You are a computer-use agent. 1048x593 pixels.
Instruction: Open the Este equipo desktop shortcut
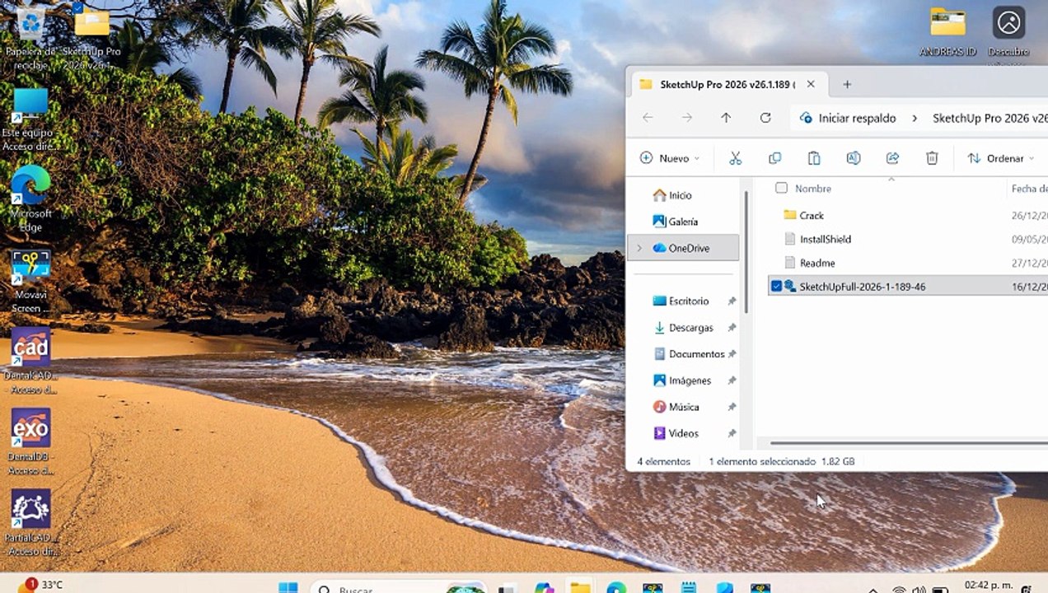(30, 119)
